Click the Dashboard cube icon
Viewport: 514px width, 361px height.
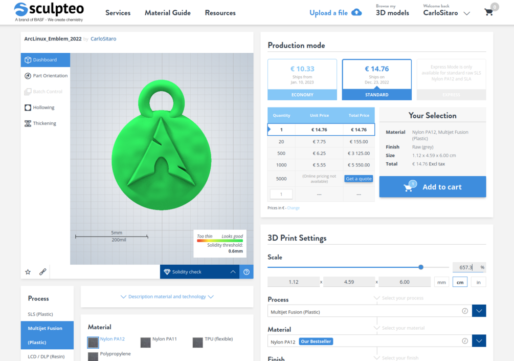click(28, 60)
